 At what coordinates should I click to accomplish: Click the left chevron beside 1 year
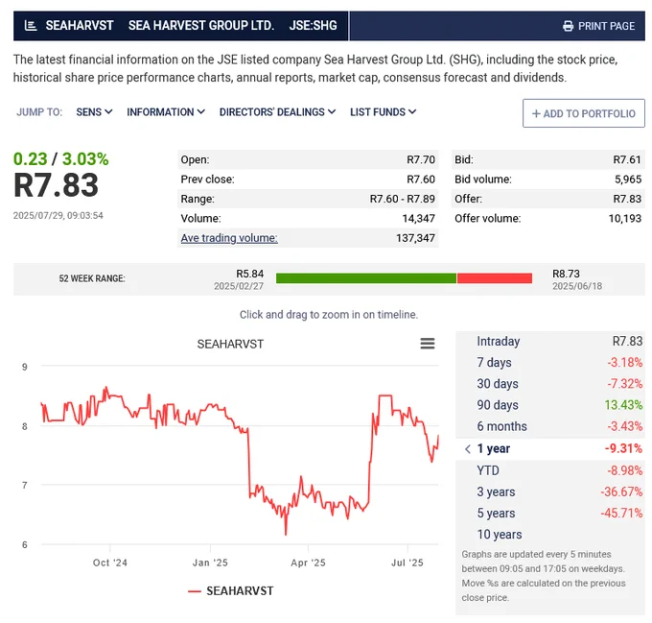(468, 449)
